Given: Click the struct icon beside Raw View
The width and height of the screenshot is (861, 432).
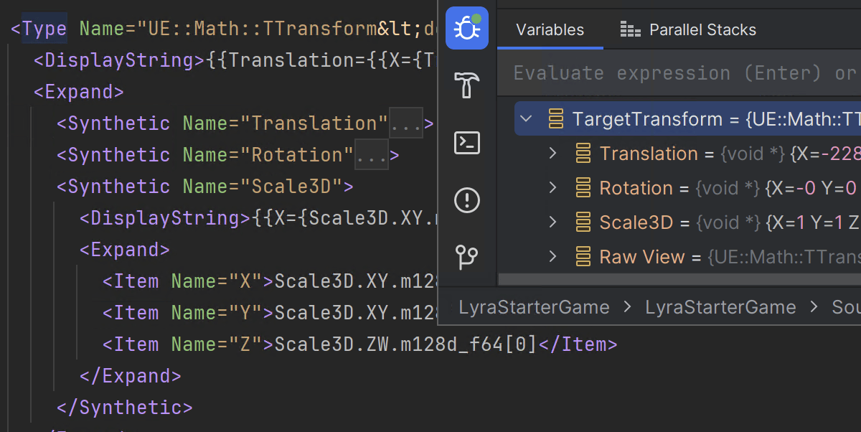Looking at the screenshot, I should [x=583, y=257].
